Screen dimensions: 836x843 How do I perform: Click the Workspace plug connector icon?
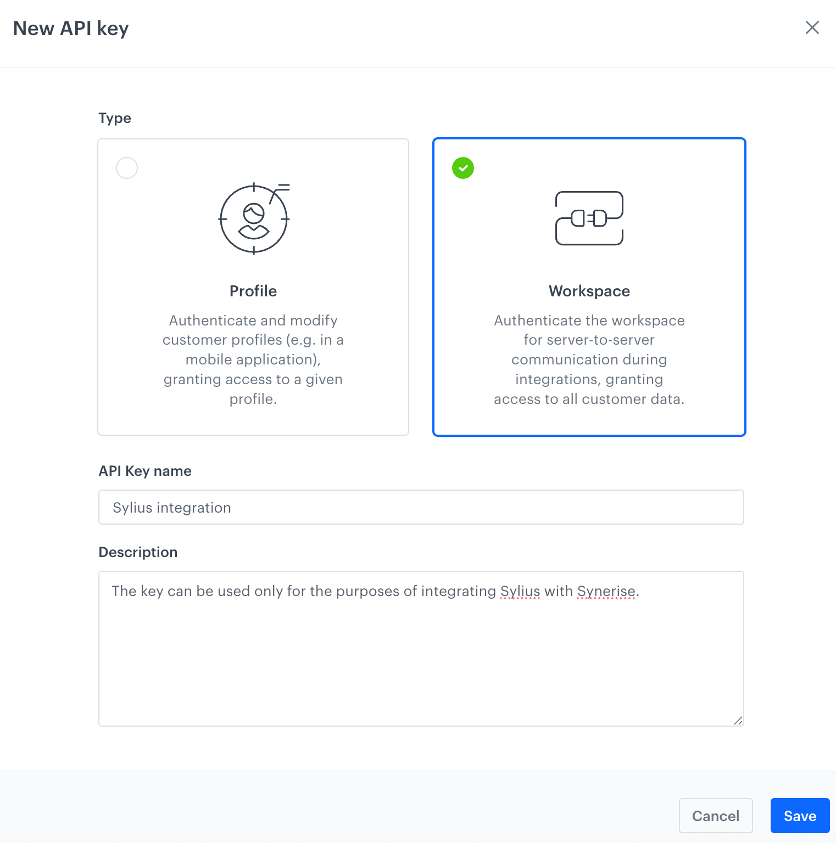pyautogui.click(x=589, y=218)
